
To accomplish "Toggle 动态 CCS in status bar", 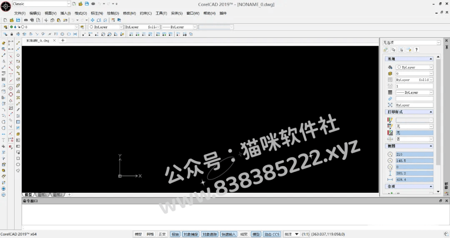I will coord(272,234).
